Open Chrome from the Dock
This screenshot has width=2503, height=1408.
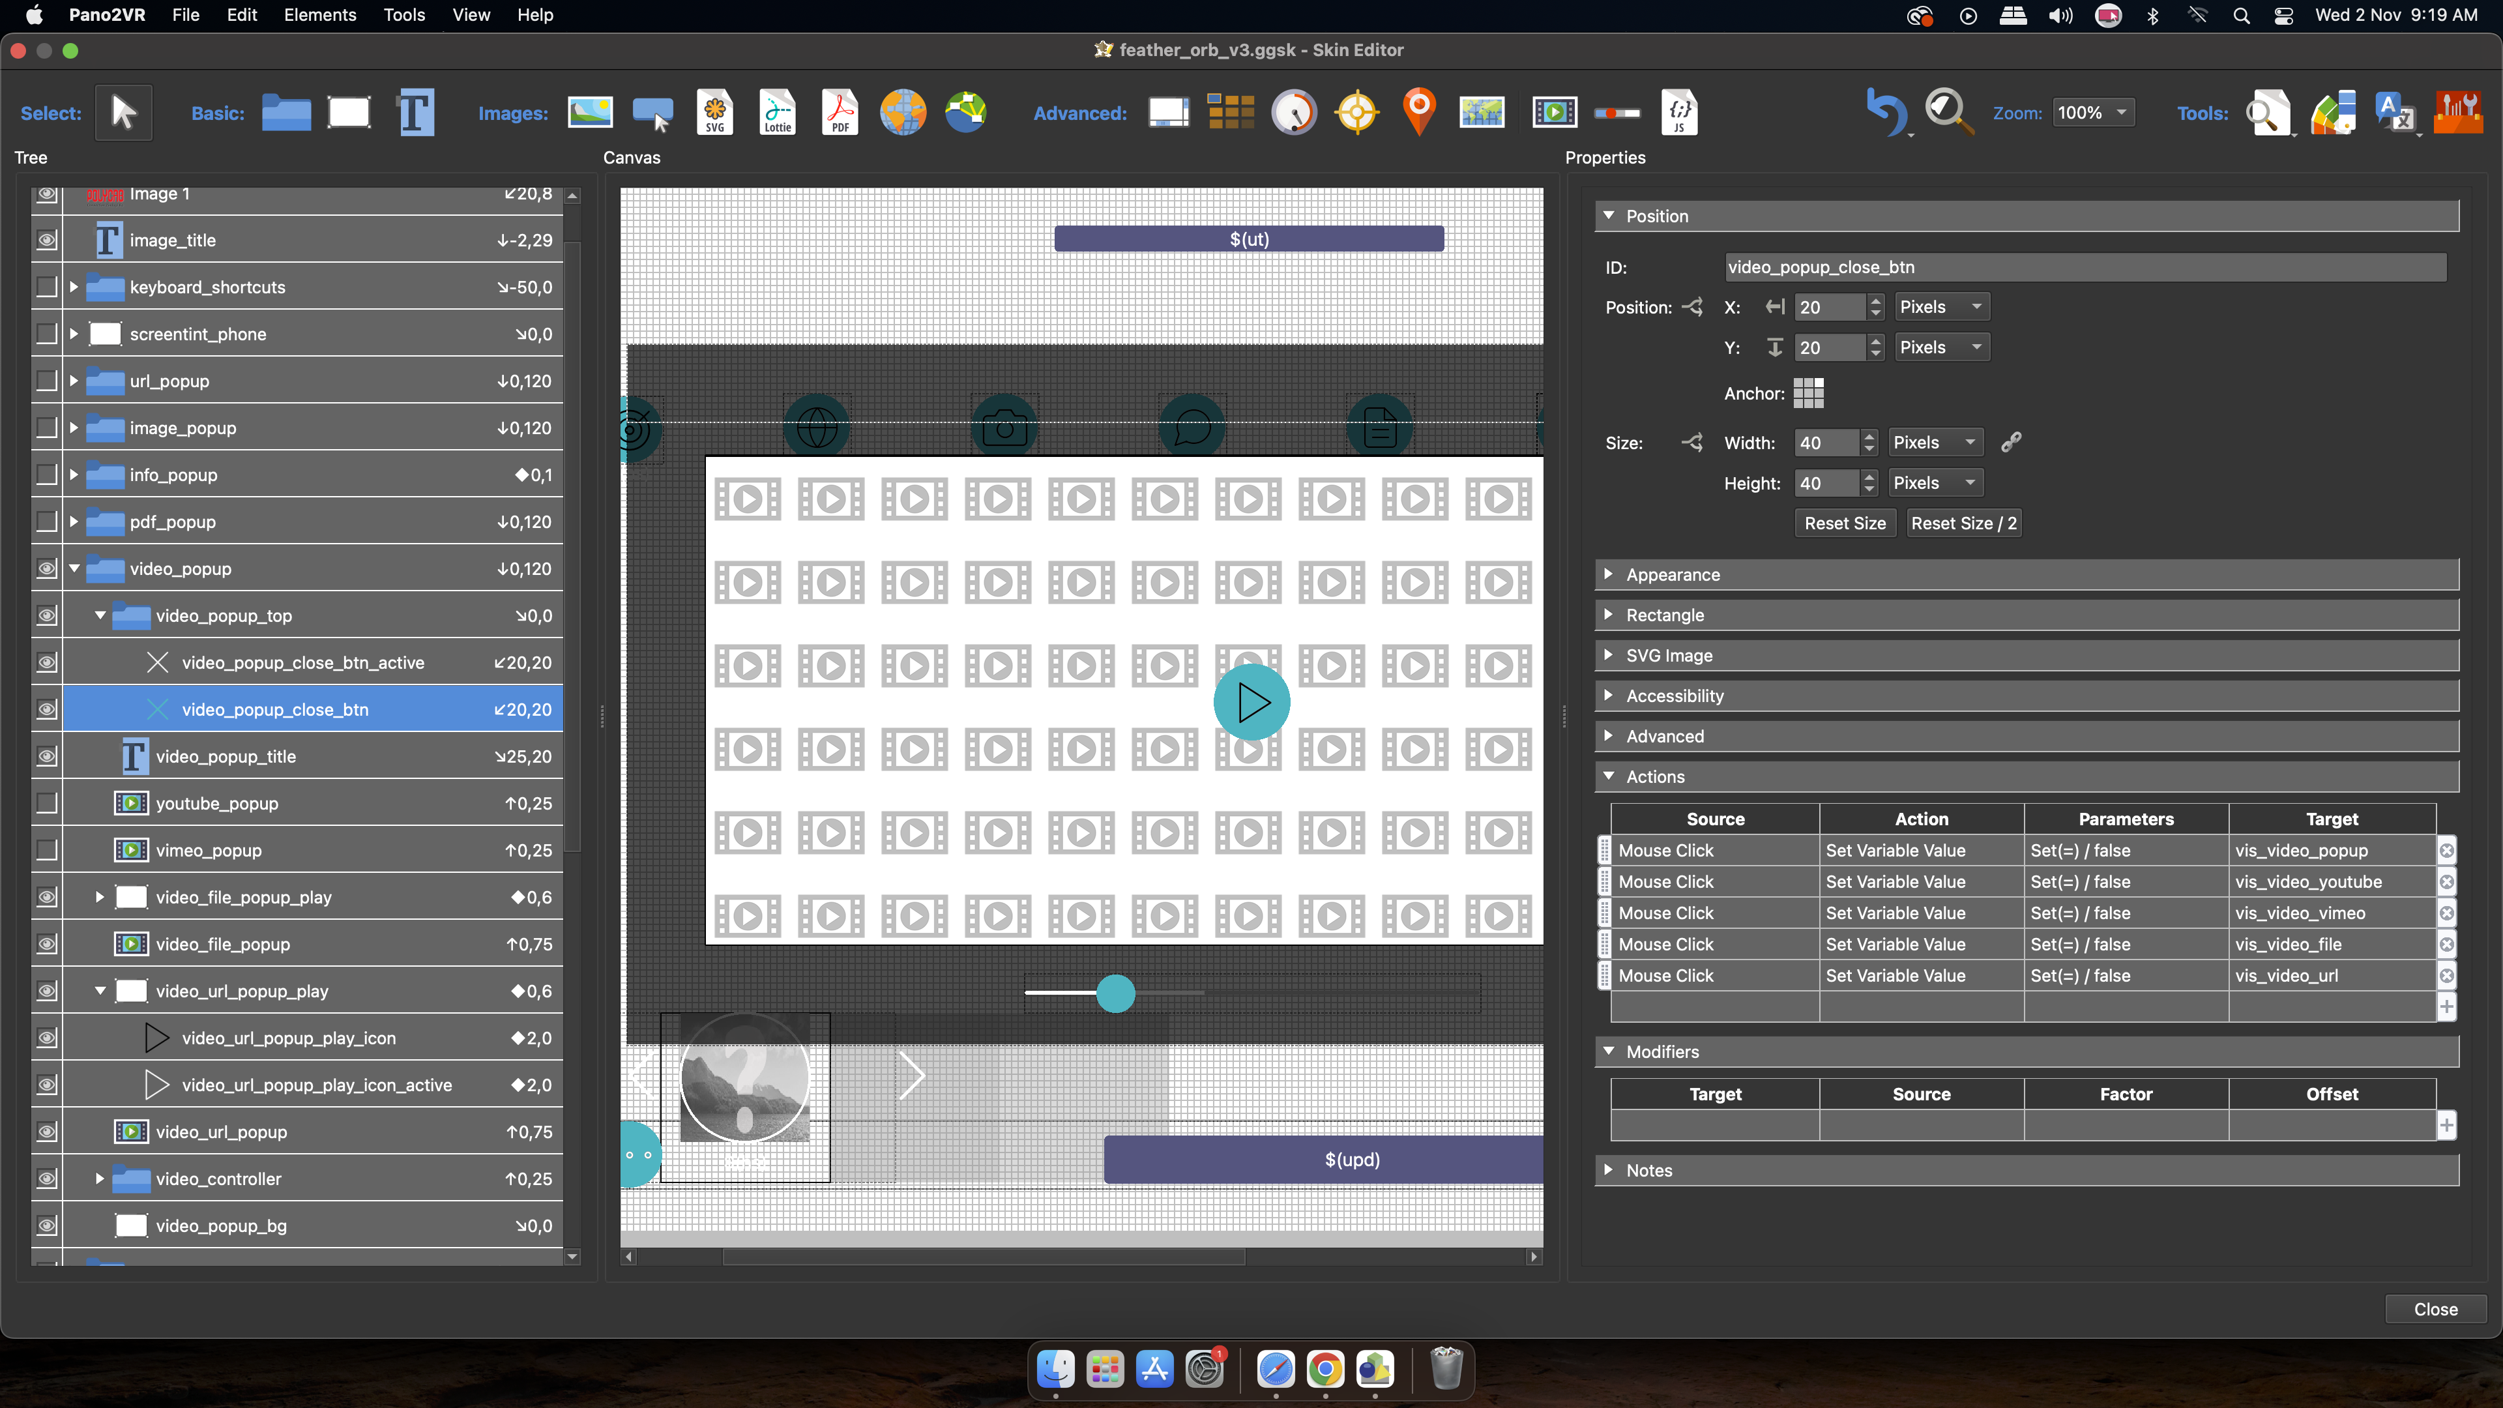(x=1325, y=1369)
